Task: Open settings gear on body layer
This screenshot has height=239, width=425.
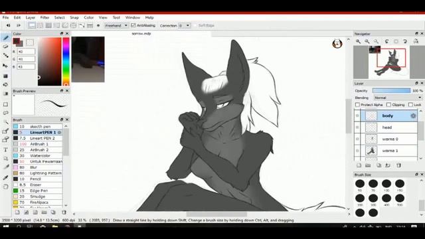Action: coord(413,116)
